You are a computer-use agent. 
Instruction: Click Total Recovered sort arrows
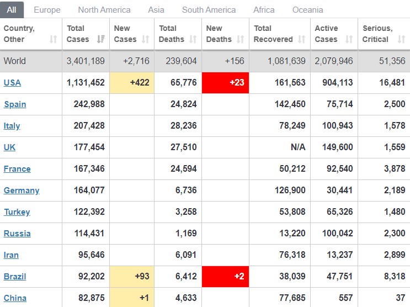(x=301, y=39)
